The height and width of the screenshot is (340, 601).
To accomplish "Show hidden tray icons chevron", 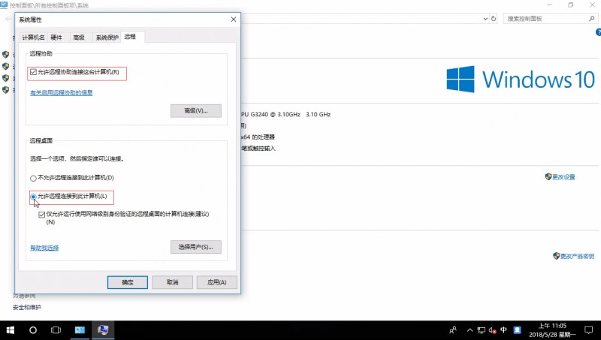I will click(470, 330).
